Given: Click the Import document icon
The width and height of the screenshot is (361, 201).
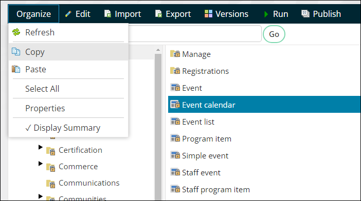Looking at the screenshot, I should 108,14.
